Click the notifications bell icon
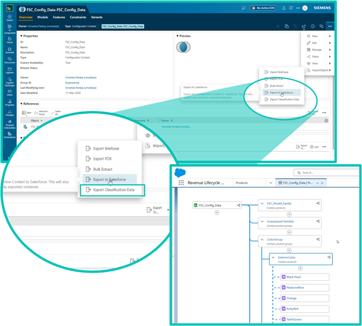Screen dimensions: 362x326 (x=284, y=8)
